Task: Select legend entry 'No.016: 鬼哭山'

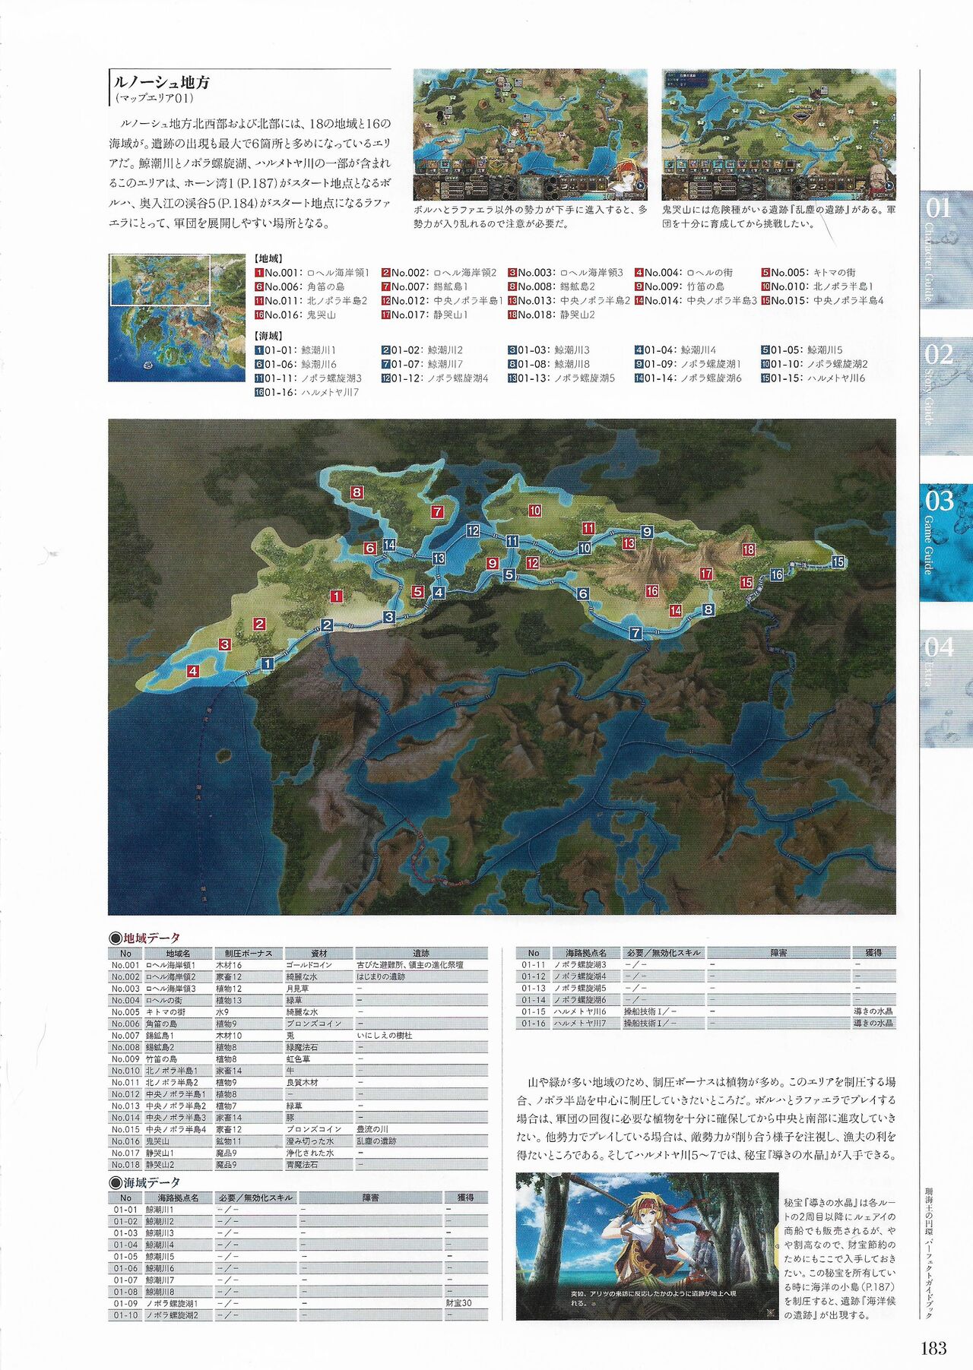Action: tap(296, 315)
